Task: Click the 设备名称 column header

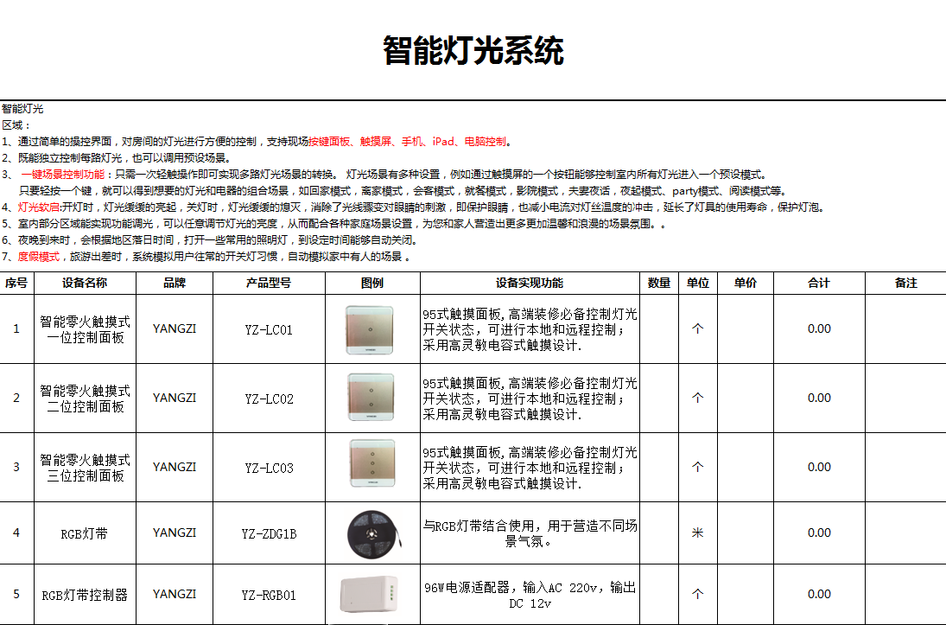Action: pos(85,283)
